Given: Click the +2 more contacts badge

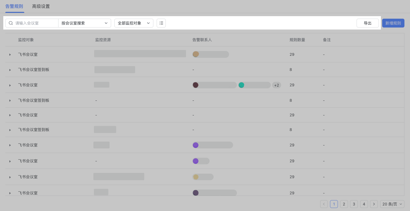Looking at the screenshot, I should [x=276, y=85].
